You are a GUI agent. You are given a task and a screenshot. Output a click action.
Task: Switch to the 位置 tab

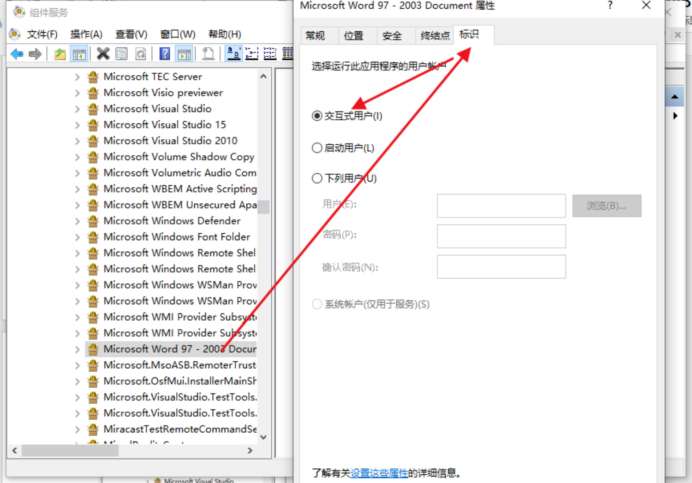(x=354, y=36)
